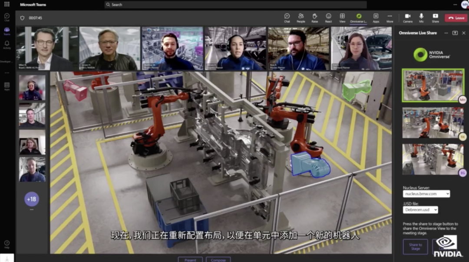Click the Share screen icon
Image resolution: width=469 pixels, height=262 pixels.
435,17
